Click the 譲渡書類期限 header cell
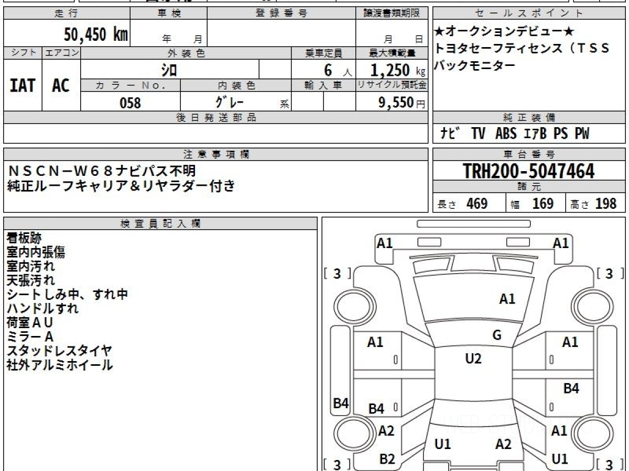 pyautogui.click(x=392, y=14)
